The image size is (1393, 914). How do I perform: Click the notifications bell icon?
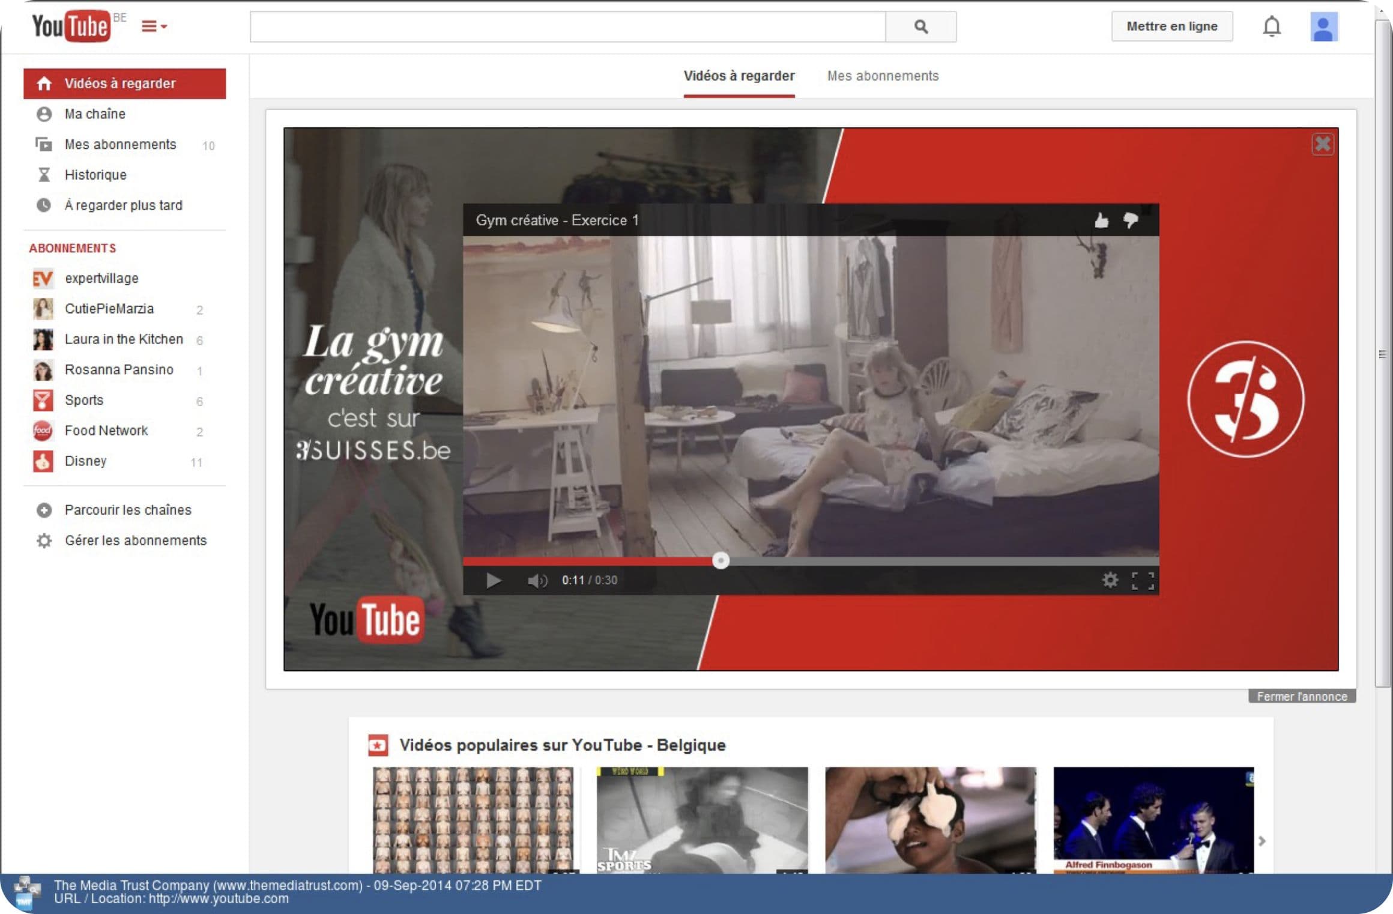(x=1271, y=26)
